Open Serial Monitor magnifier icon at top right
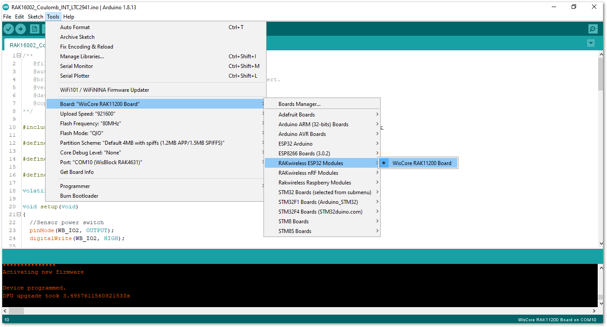This screenshot has height=327, width=607. click(593, 29)
